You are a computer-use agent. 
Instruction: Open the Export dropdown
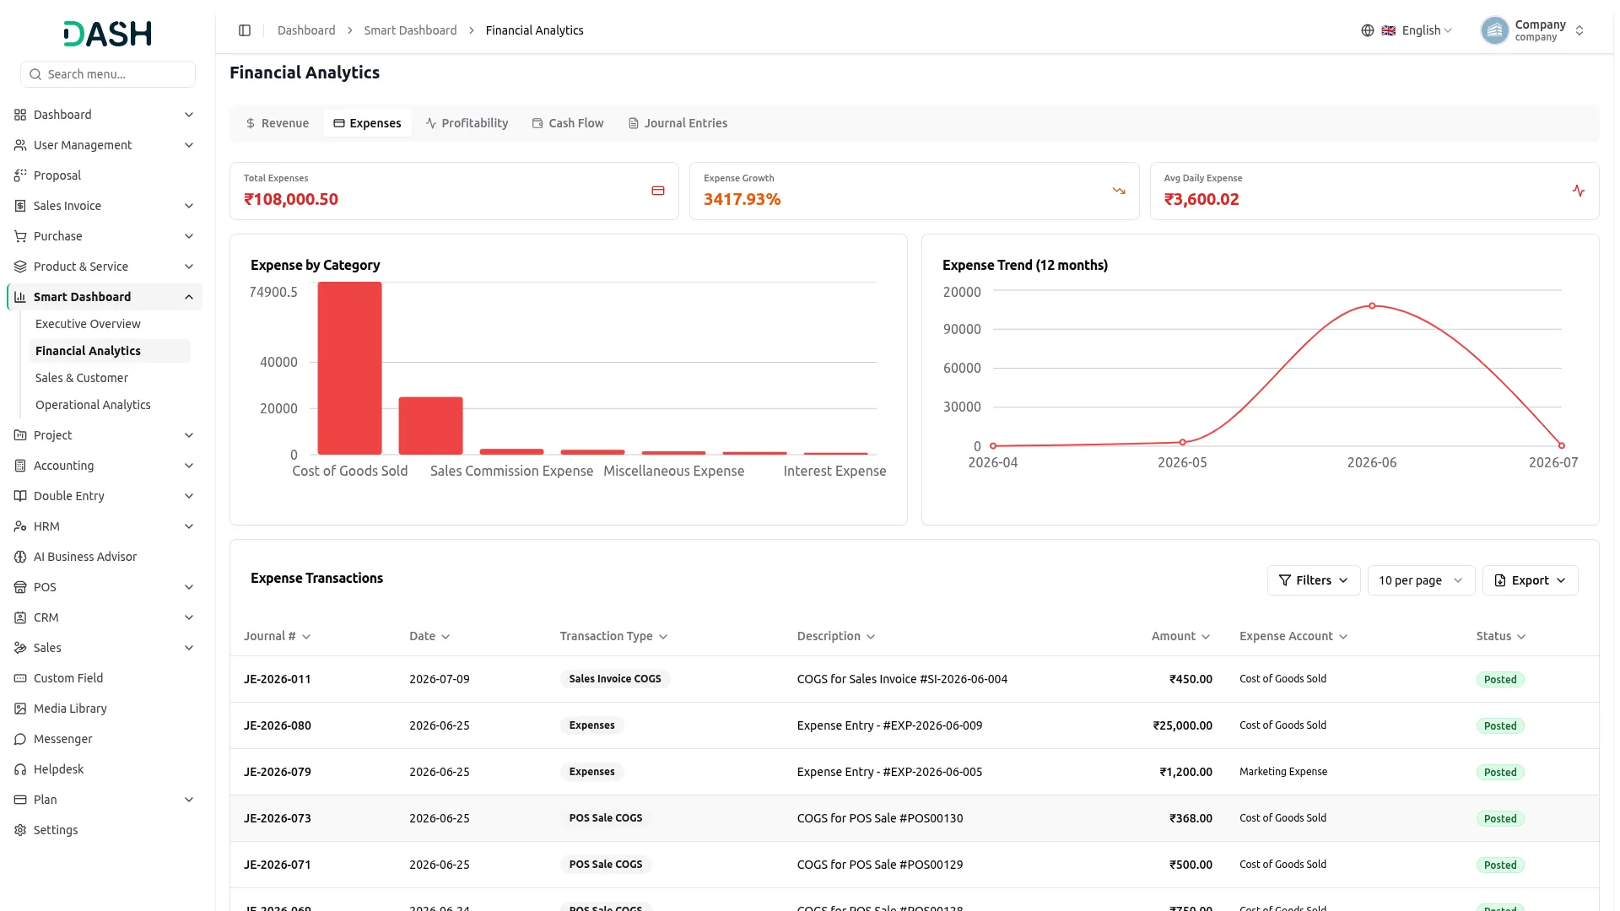(x=1530, y=580)
